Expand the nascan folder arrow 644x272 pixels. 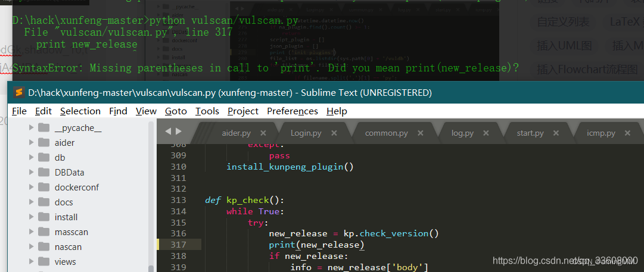coord(31,246)
